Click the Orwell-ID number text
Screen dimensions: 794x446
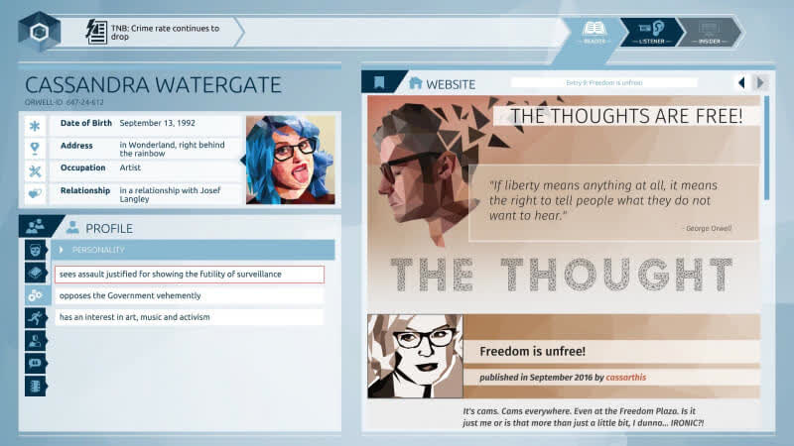(x=65, y=102)
